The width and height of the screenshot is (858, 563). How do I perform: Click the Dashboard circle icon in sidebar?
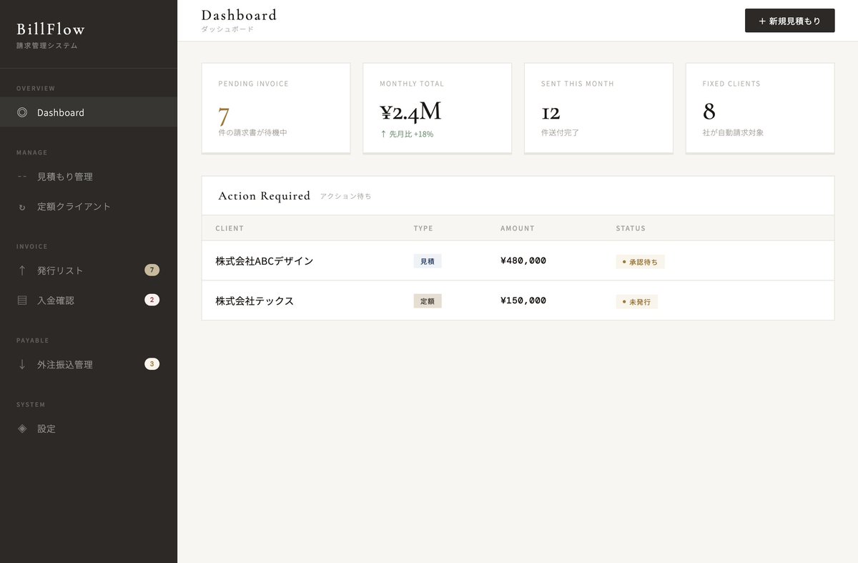pos(22,112)
